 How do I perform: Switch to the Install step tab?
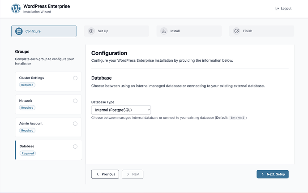click(x=189, y=31)
